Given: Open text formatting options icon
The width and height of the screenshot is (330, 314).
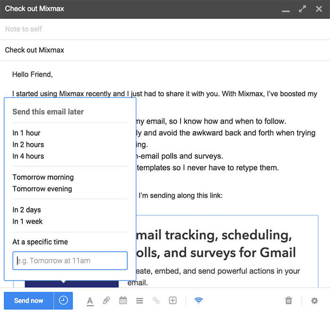Looking at the screenshot, I should (90, 301).
